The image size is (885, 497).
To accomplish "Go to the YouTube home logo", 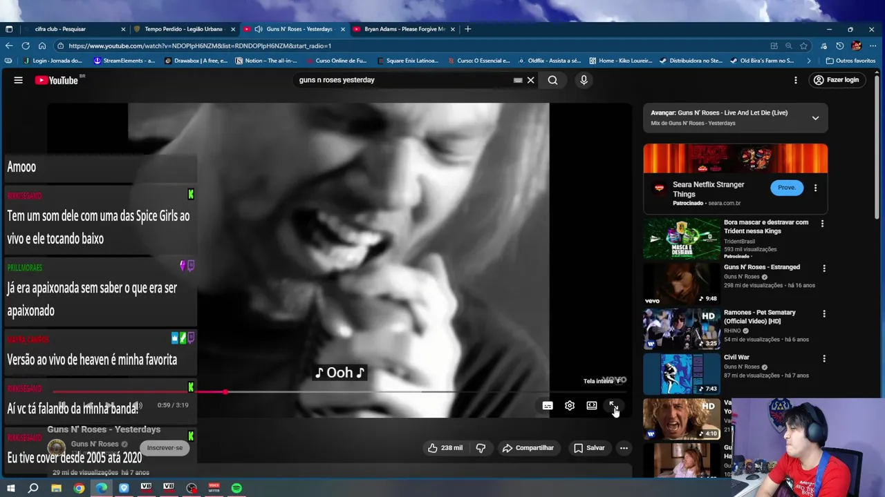I will pyautogui.click(x=57, y=80).
